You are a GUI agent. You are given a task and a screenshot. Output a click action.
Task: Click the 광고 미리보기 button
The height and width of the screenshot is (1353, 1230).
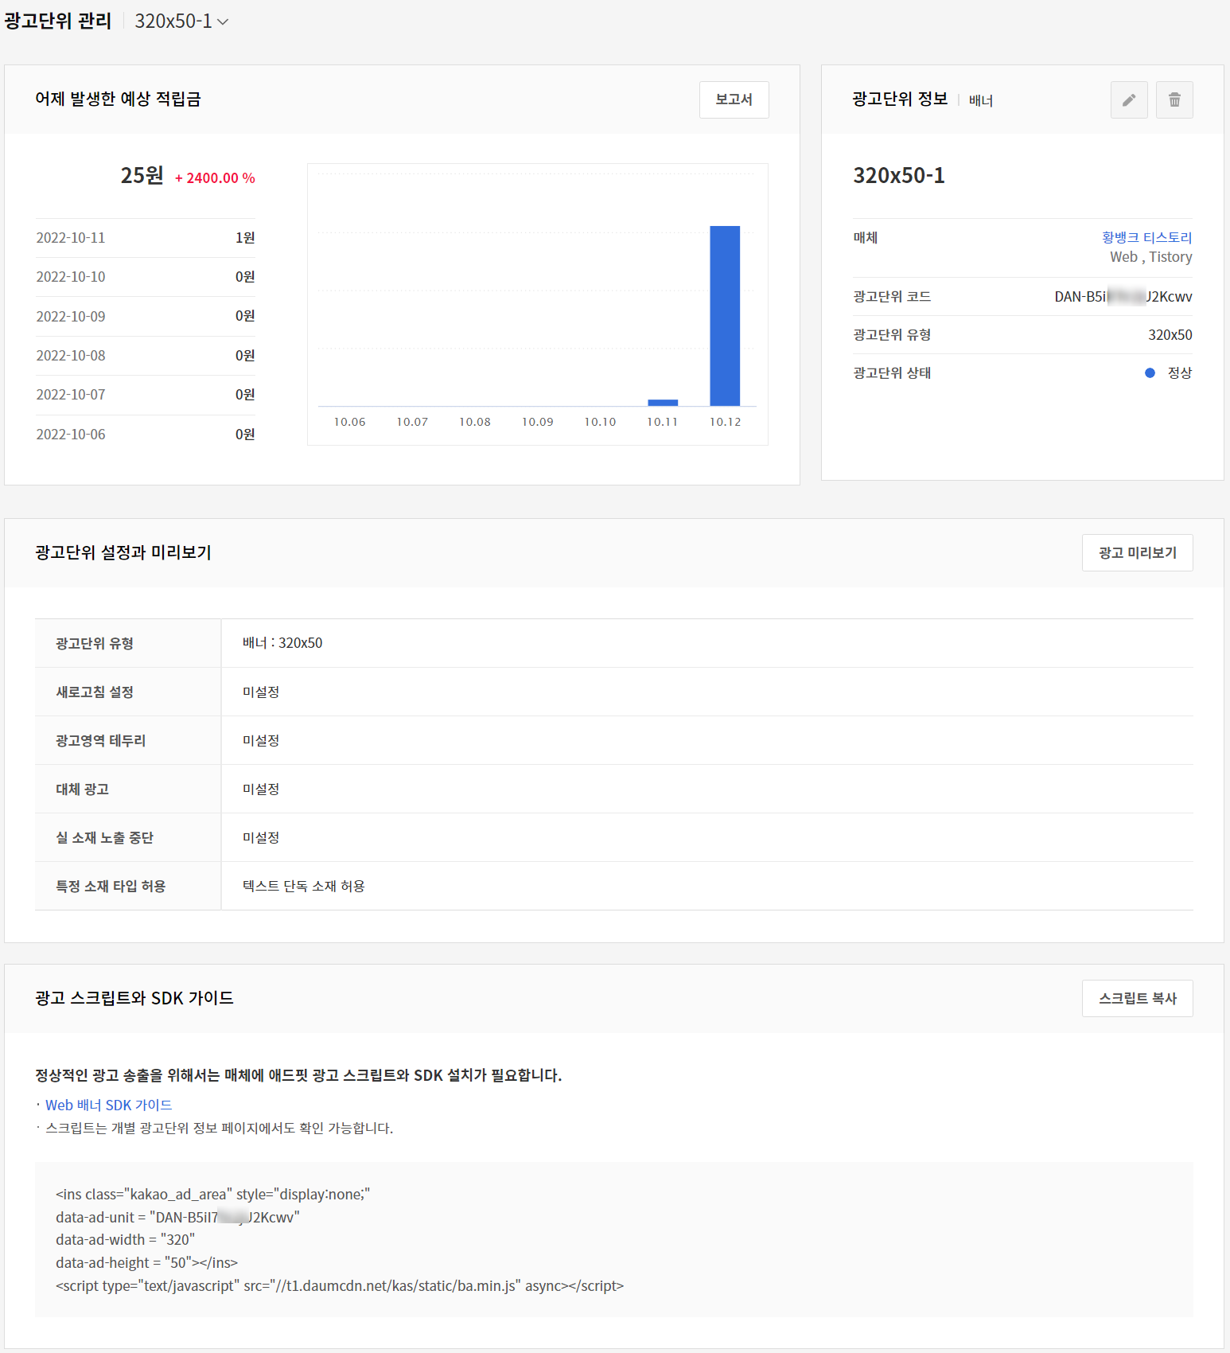click(1137, 552)
